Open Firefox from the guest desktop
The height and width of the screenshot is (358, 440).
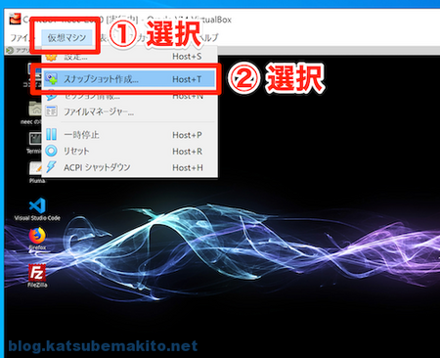pos(37,239)
